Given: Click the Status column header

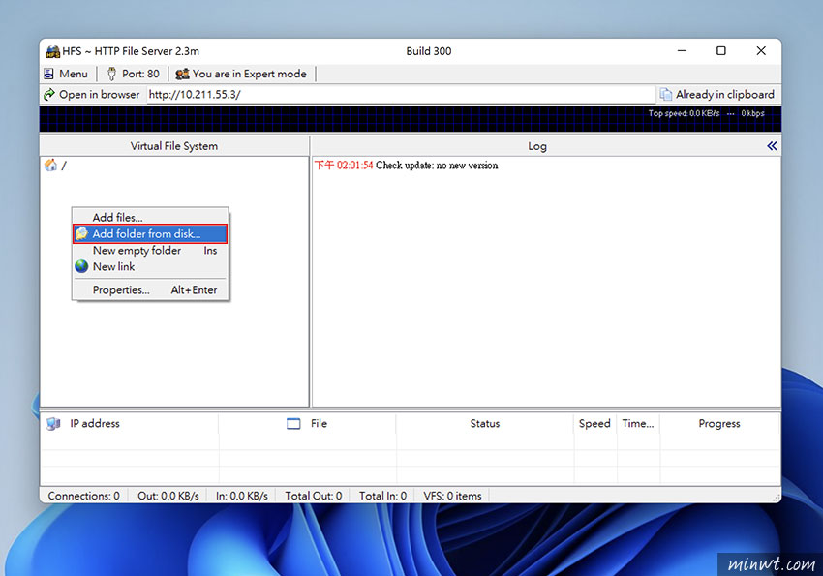Looking at the screenshot, I should (x=485, y=424).
